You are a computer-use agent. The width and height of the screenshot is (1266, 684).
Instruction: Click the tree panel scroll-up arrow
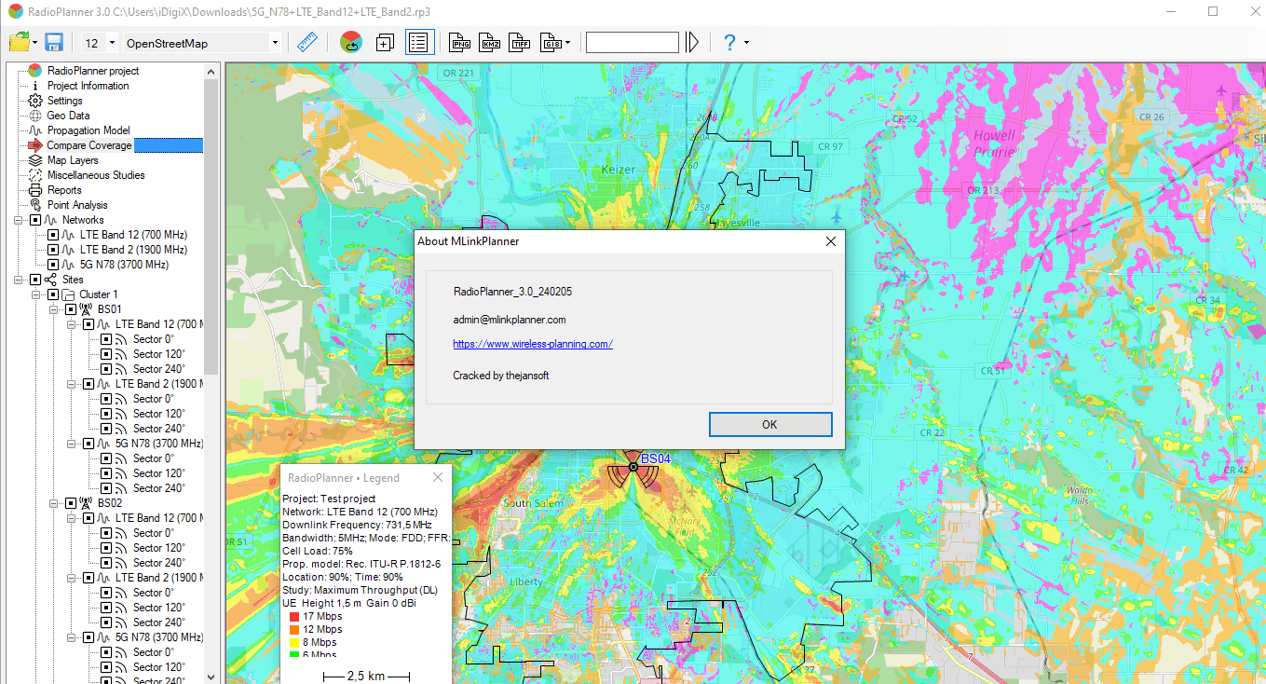click(x=211, y=72)
